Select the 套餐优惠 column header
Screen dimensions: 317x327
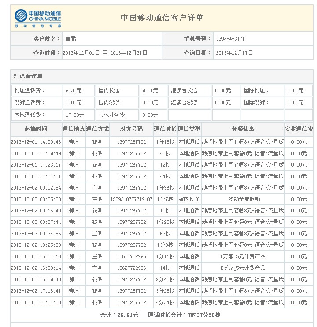tap(243, 129)
